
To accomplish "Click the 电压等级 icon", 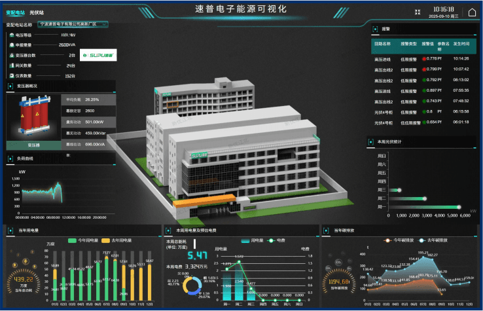I will click(12, 35).
